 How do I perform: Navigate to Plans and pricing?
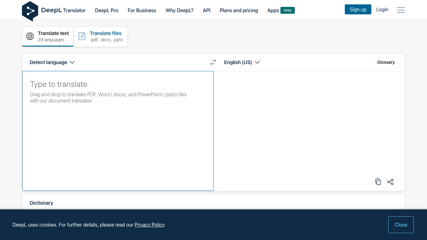[239, 10]
